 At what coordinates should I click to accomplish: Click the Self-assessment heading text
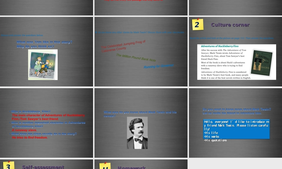pyautogui.click(x=43, y=167)
